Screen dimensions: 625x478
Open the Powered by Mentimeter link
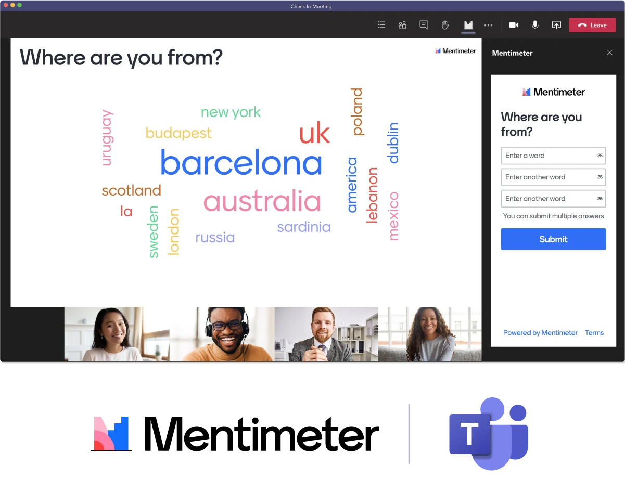click(x=540, y=333)
